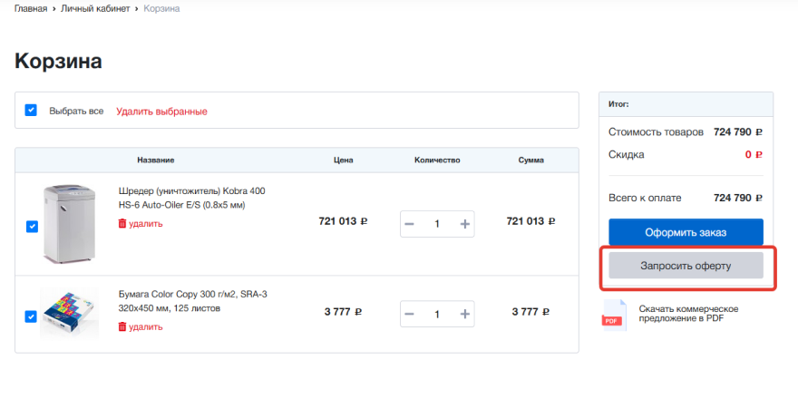Click удалить text under Color Copy paper
This screenshot has height=399, width=798.
point(146,326)
